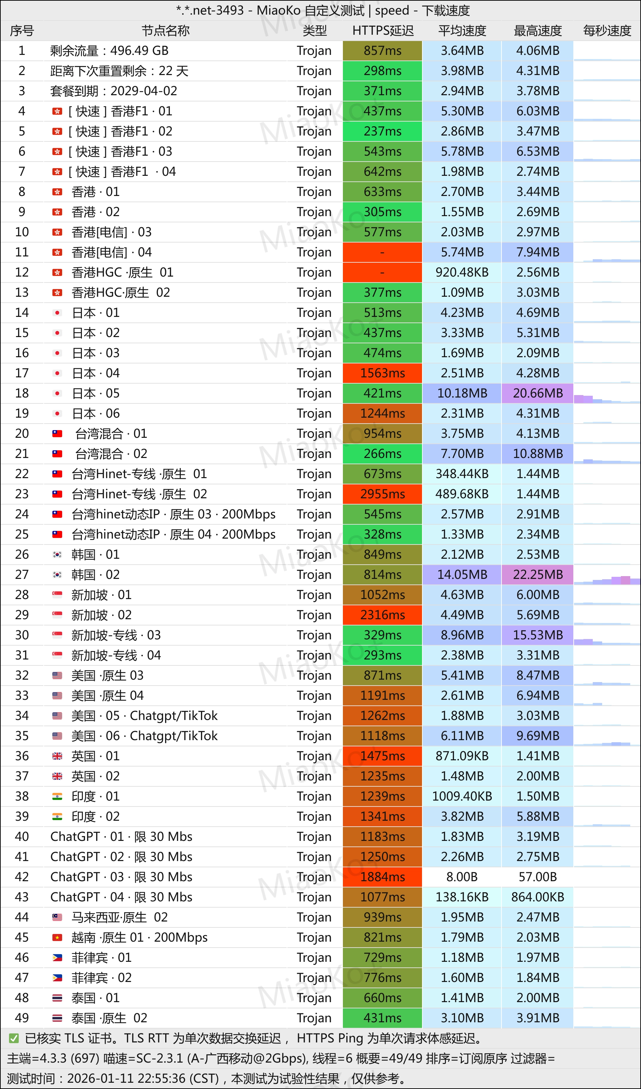
Task: Click the red 2955ms latency cell
Action: [382, 494]
